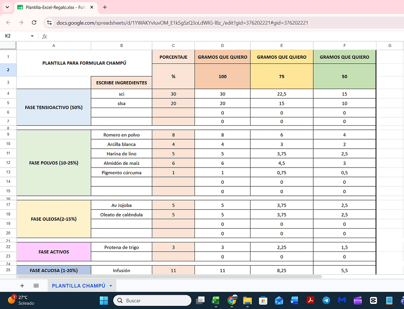Select the FASE ACUOSA (1-20%) cell

pyautogui.click(x=54, y=270)
